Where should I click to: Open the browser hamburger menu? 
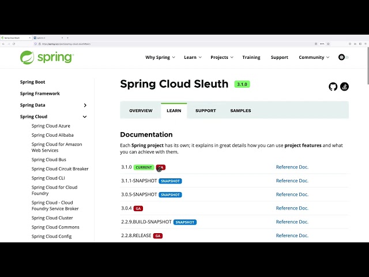[x=366, y=44]
